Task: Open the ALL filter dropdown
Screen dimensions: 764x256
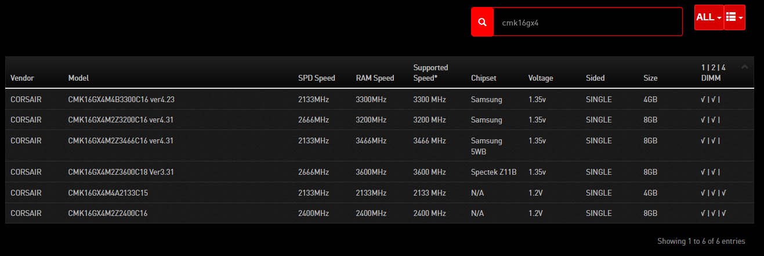Action: coord(709,17)
